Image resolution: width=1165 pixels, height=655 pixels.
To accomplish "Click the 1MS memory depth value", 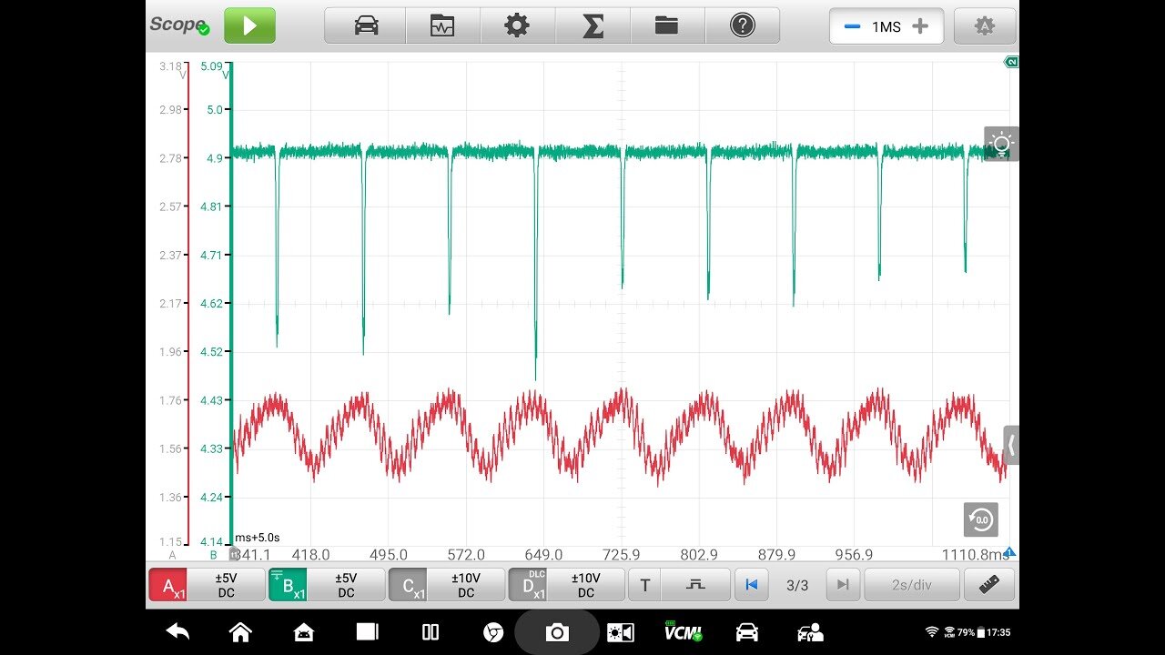I will pyautogui.click(x=886, y=26).
